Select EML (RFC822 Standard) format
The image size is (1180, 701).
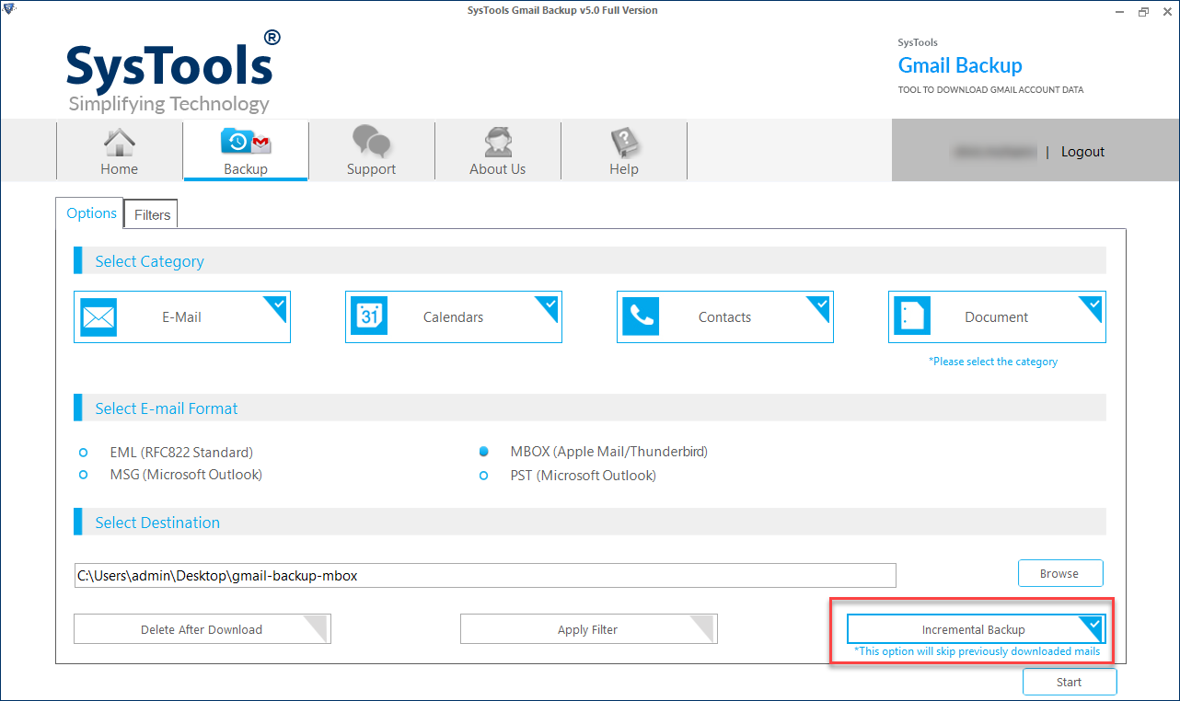pos(84,453)
